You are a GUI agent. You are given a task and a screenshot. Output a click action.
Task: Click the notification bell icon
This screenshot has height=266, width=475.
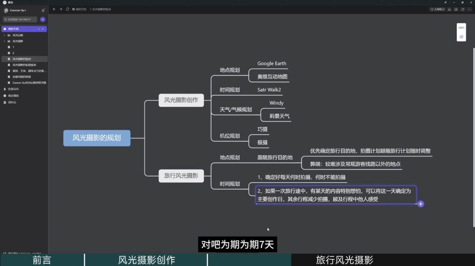pyautogui.click(x=43, y=10)
